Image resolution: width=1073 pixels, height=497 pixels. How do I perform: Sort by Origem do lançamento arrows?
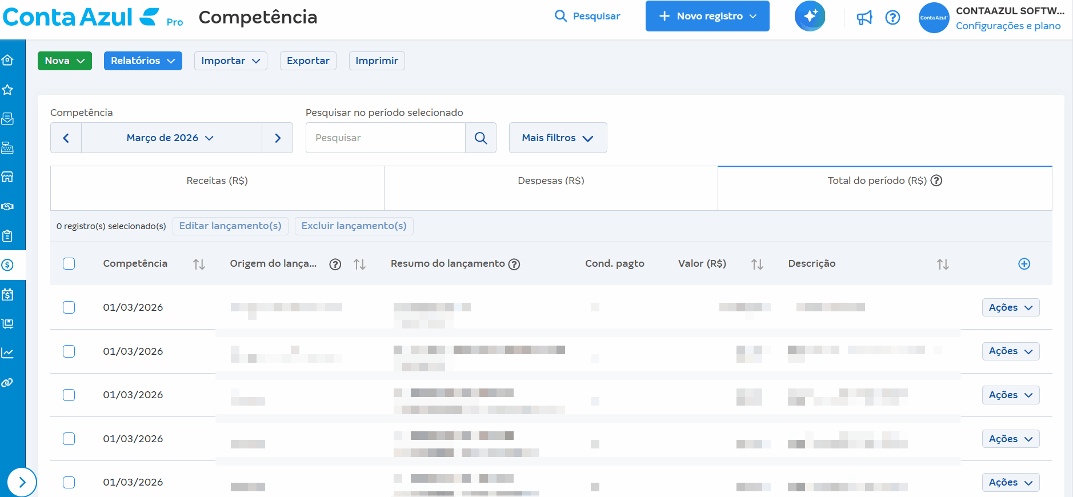(359, 264)
